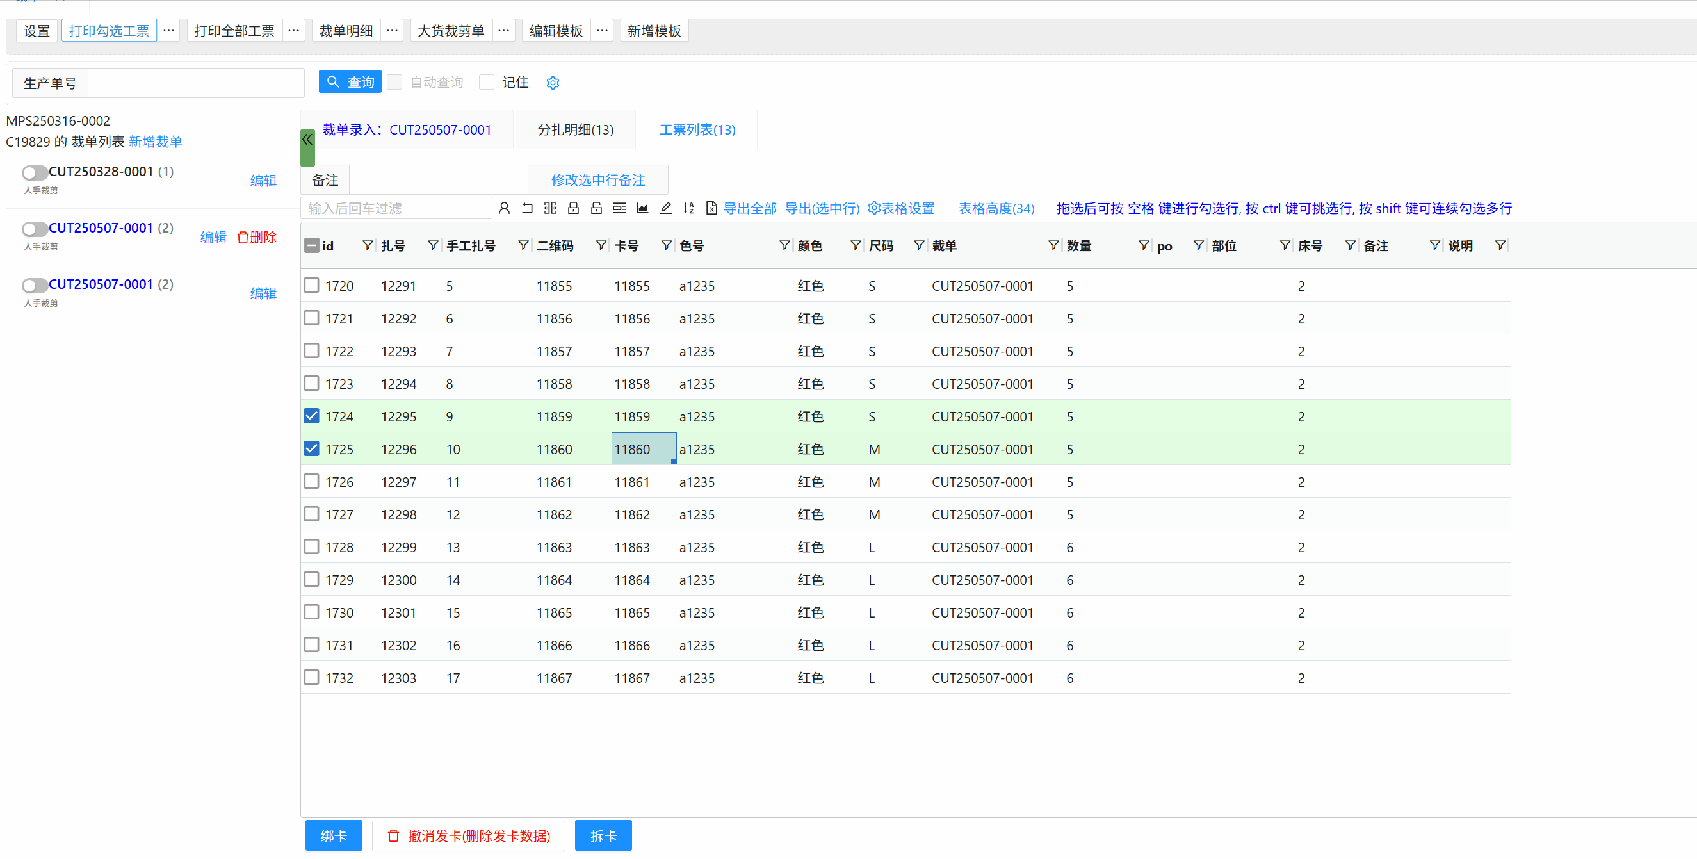The width and height of the screenshot is (1697, 859).
Task: Click the column split layout icon
Action: 550,208
